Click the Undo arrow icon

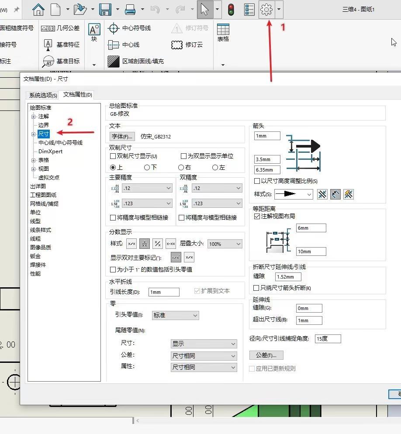coord(155,10)
